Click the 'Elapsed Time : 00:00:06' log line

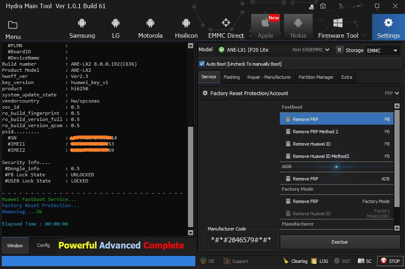(x=35, y=224)
